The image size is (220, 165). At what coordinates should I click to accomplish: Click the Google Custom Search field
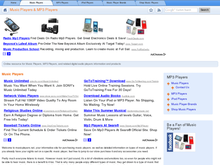pyautogui.click(x=181, y=10)
